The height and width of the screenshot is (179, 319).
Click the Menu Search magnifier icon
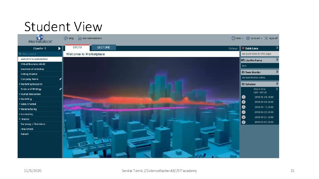pos(20,54)
